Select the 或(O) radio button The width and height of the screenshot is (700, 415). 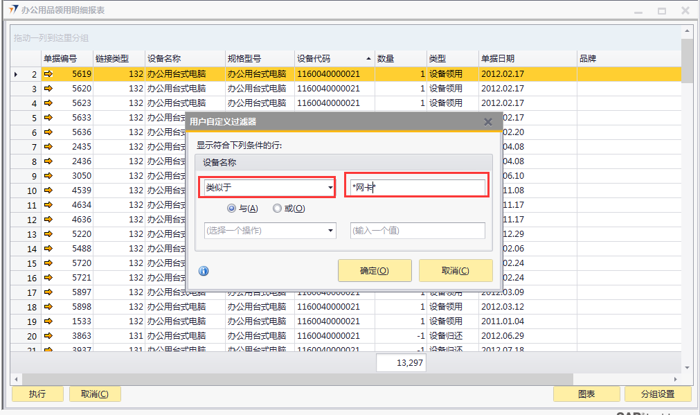point(277,208)
